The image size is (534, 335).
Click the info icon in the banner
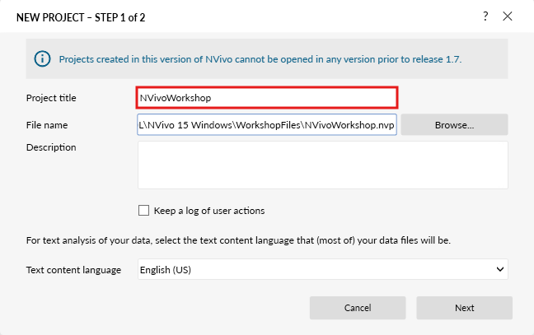pos(42,58)
